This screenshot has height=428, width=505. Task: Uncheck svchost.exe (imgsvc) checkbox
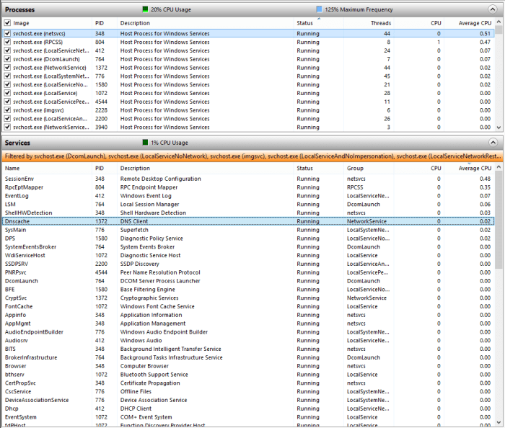pyautogui.click(x=7, y=110)
